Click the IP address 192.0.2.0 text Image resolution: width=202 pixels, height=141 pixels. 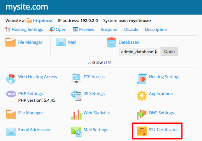pyautogui.click(x=78, y=20)
